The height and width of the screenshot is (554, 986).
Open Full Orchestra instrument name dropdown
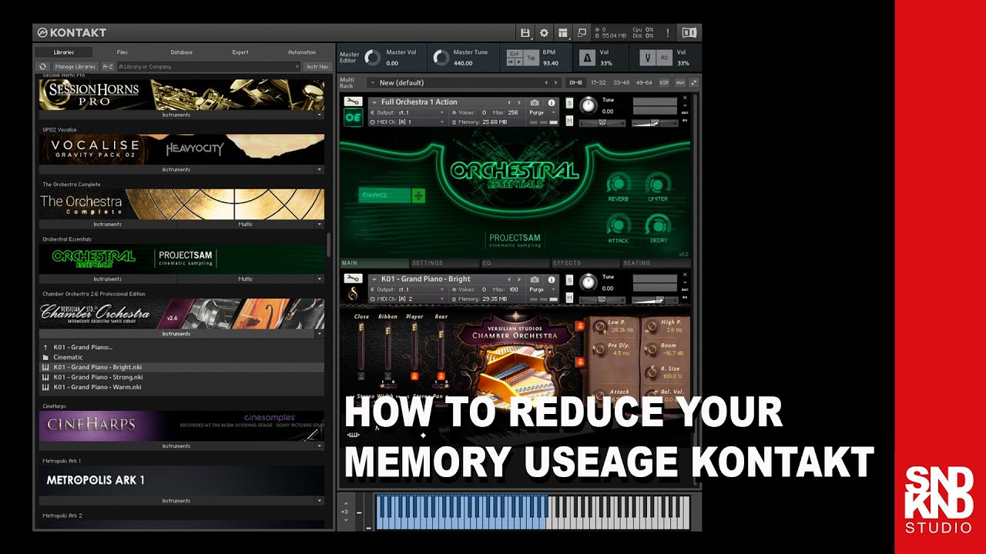click(374, 102)
